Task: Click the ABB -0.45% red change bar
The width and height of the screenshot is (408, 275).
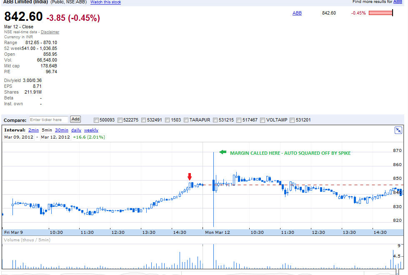Action: click(380, 13)
